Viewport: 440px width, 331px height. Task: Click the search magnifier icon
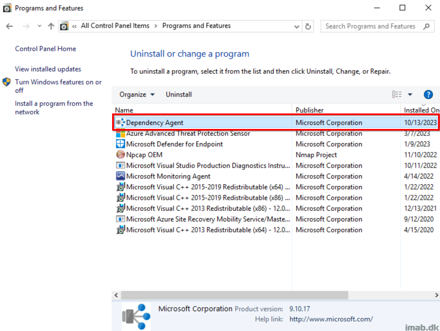tap(426, 26)
